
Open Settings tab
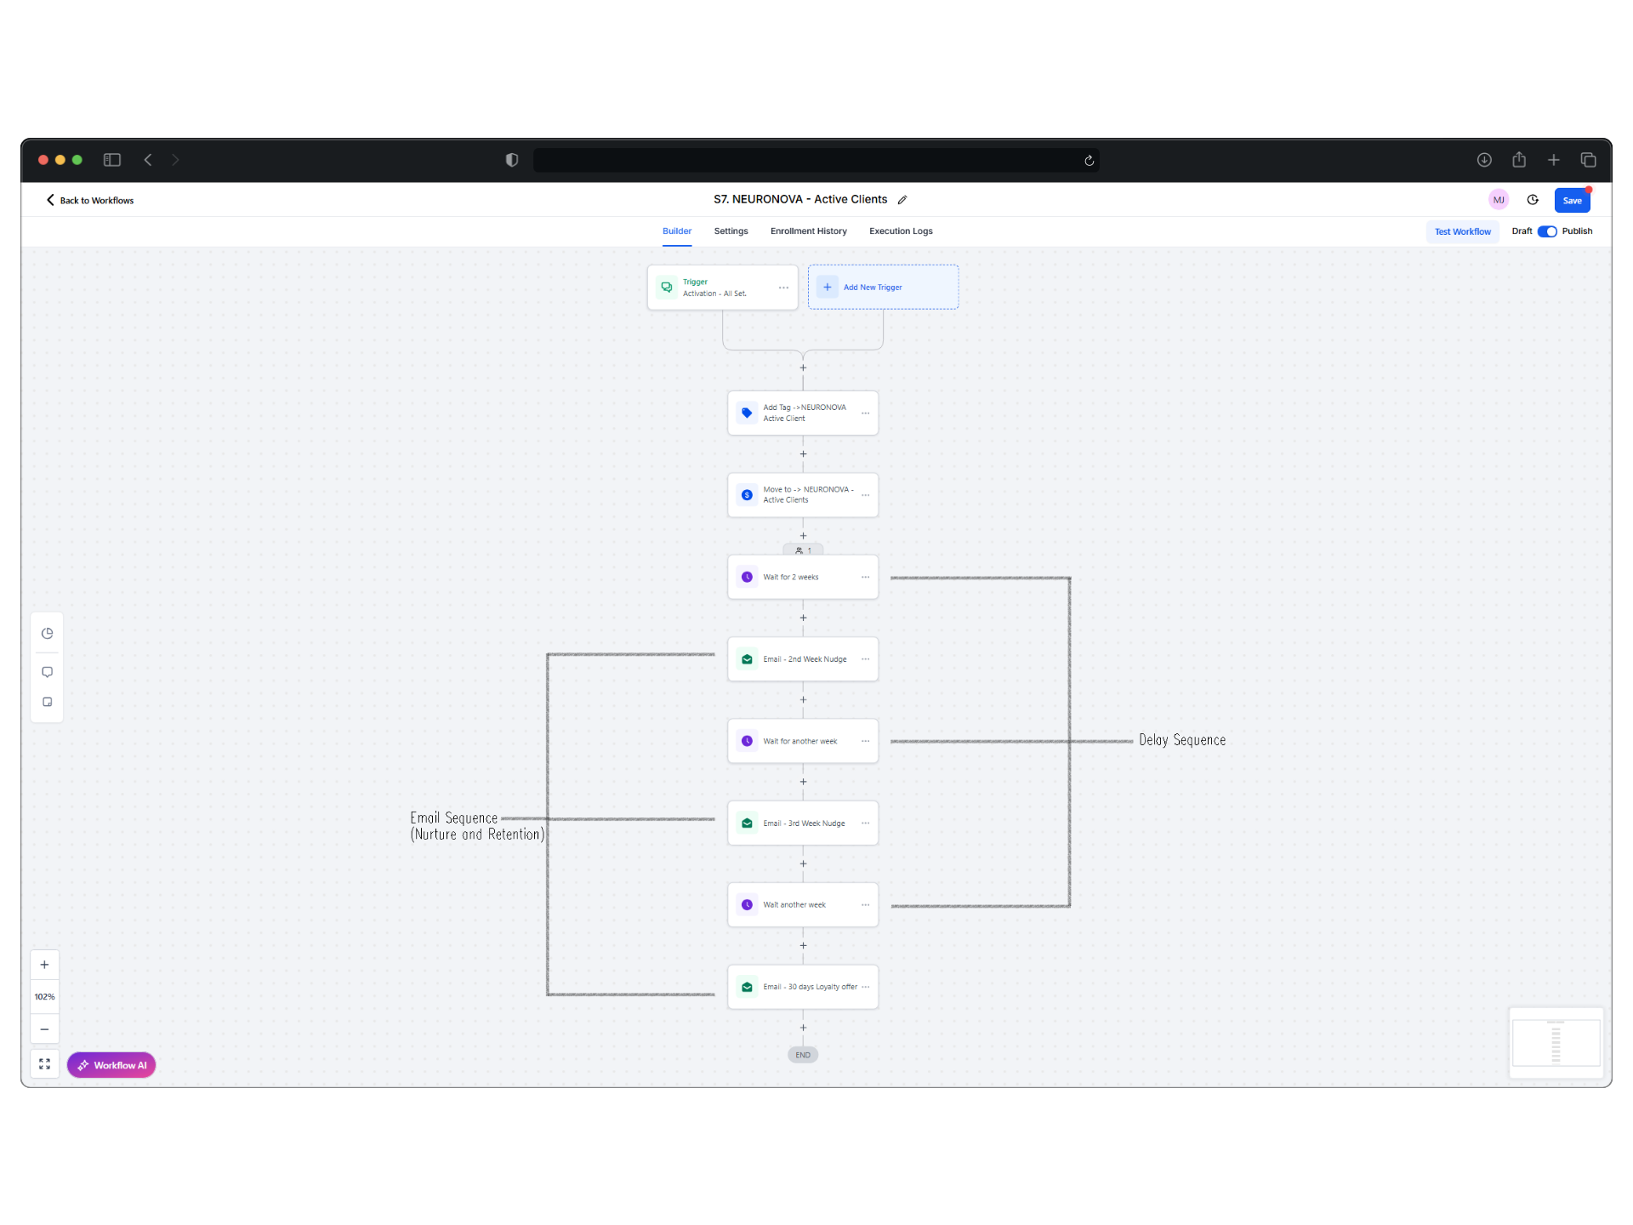coord(731,231)
